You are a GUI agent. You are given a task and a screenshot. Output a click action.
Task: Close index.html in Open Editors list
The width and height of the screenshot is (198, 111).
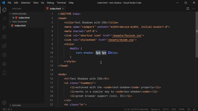[x=13, y=18]
